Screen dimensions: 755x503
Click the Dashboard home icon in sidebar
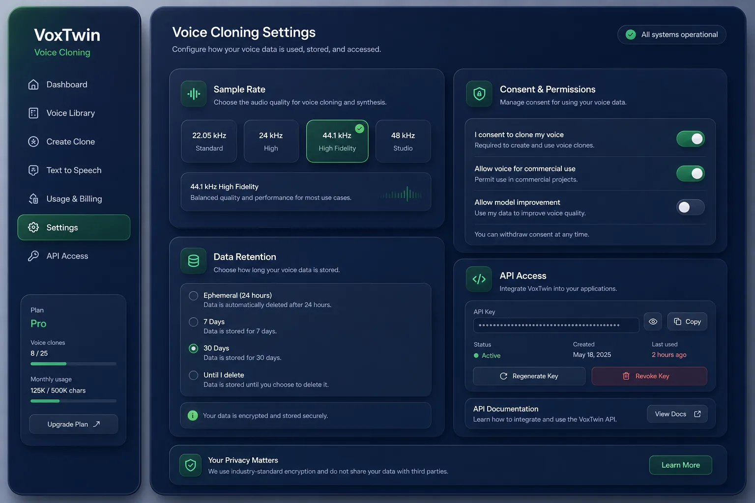point(33,84)
